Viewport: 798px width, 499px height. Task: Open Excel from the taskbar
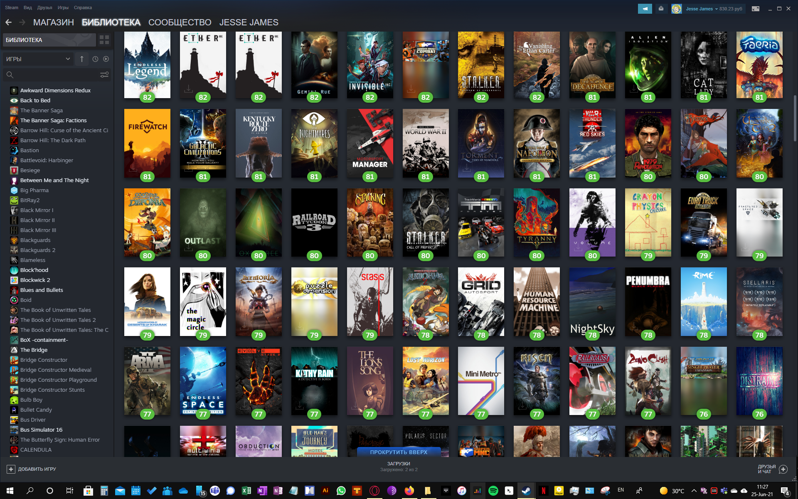coord(246,491)
